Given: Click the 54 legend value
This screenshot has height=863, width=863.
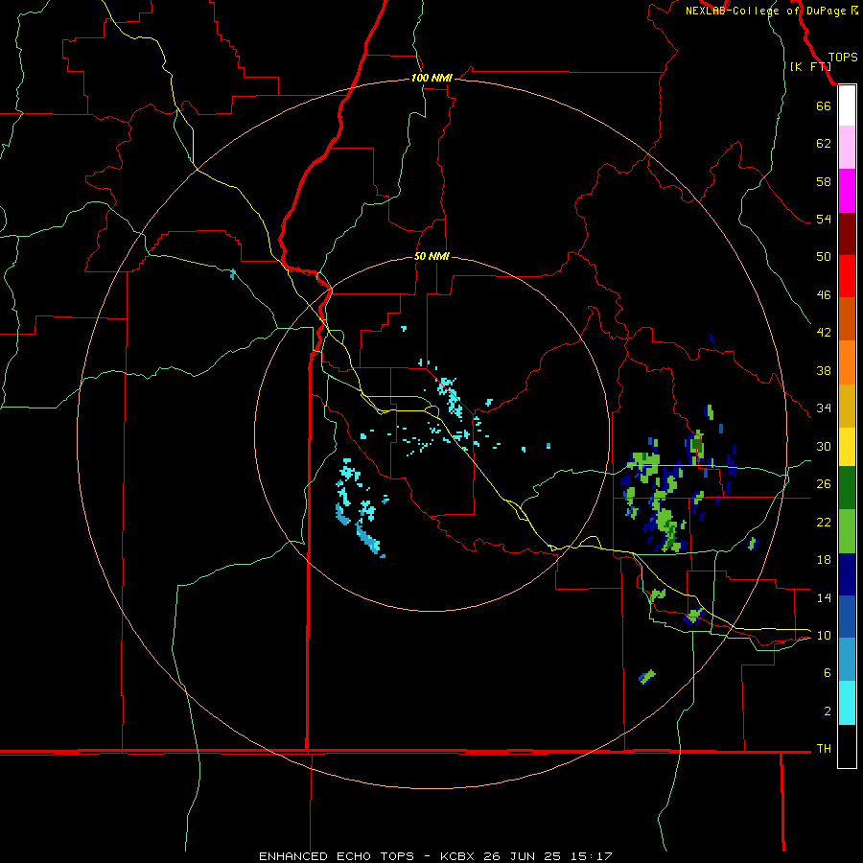Looking at the screenshot, I should [x=824, y=219].
